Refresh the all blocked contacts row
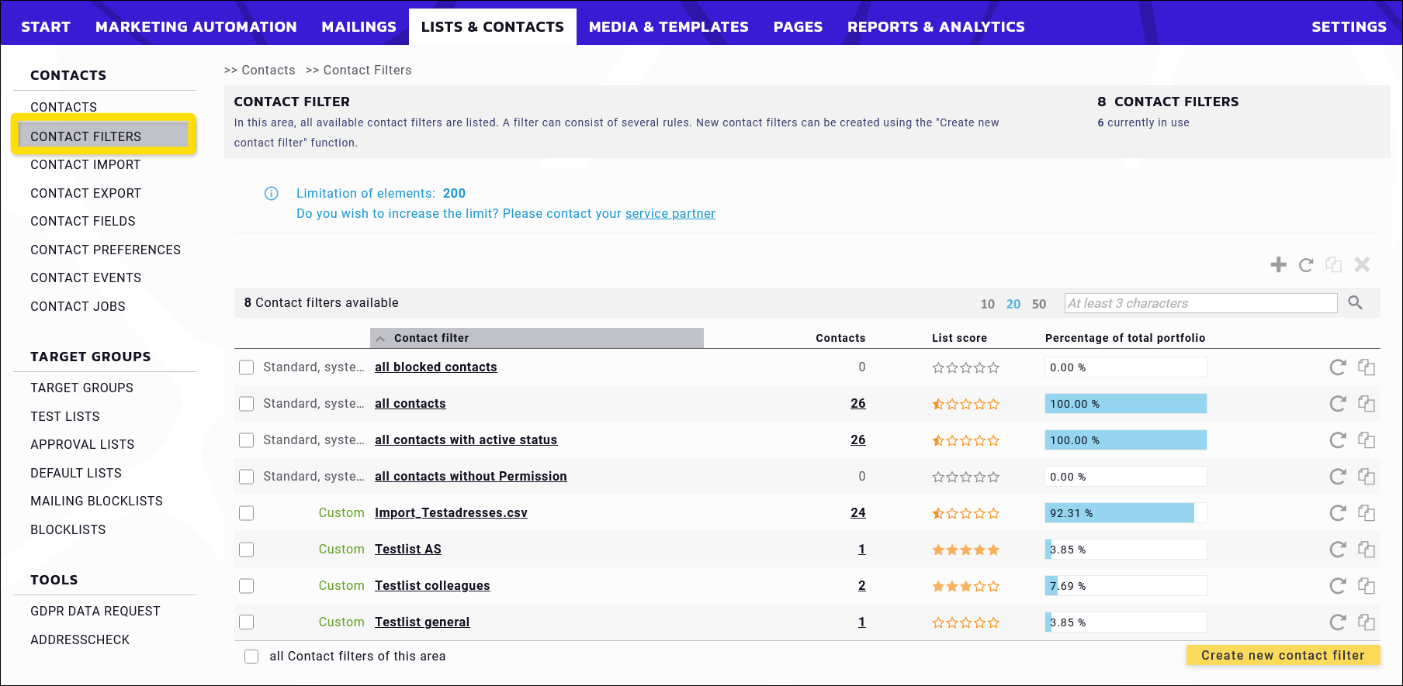 pos(1337,367)
